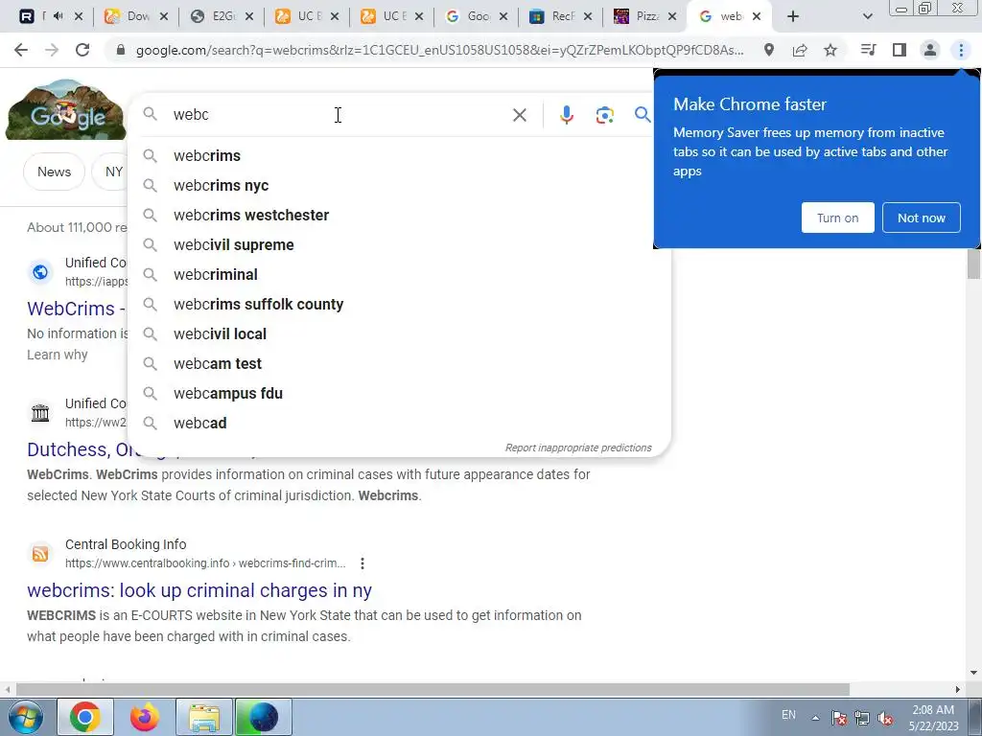Open the News filter chip
This screenshot has width=982, height=736.
pos(54,172)
